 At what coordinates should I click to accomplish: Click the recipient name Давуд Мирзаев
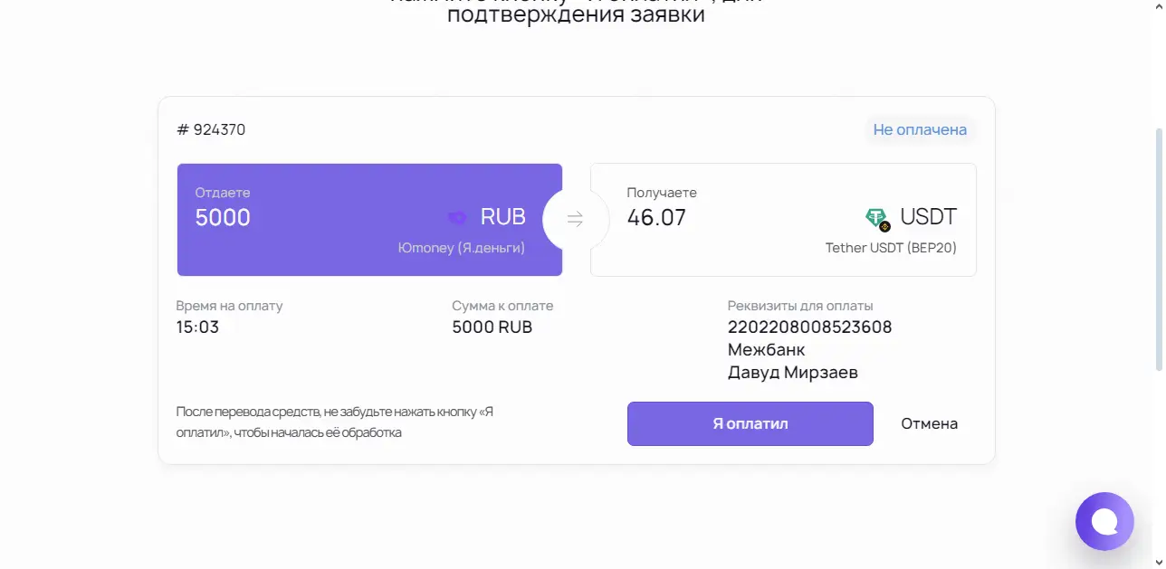(x=792, y=373)
